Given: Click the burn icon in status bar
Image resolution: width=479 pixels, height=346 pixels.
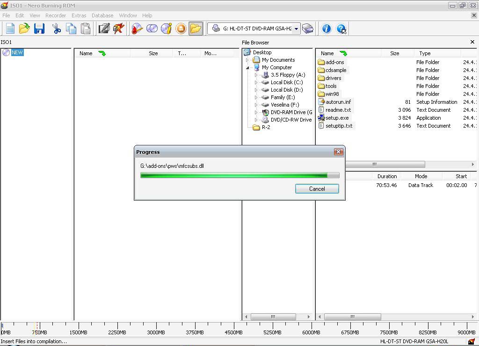Looking at the screenshot, I should pos(472,341).
